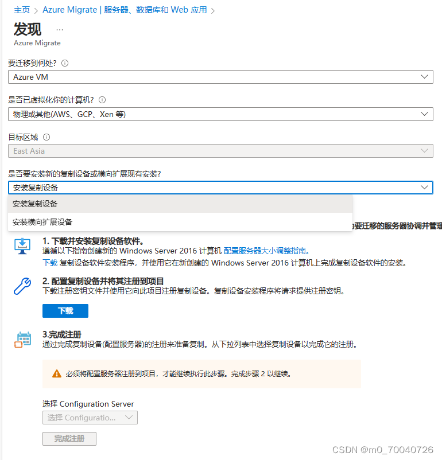Open the ellipsis menu next to 发现

[x=60, y=30]
